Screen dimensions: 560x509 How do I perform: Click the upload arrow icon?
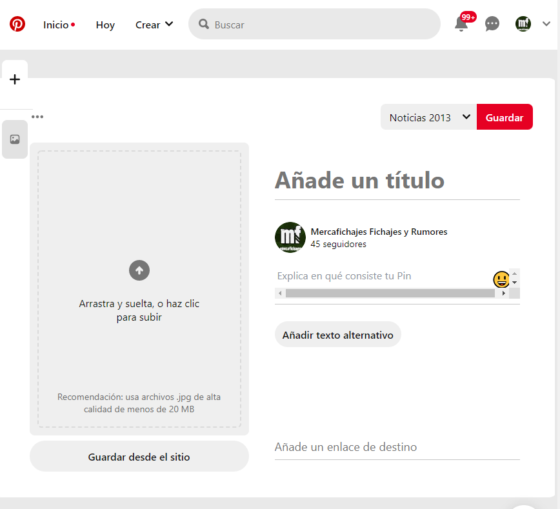(x=139, y=270)
